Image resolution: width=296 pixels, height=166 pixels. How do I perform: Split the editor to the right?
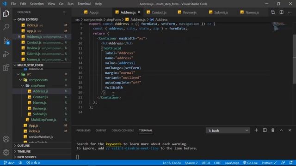(x=282, y=12)
